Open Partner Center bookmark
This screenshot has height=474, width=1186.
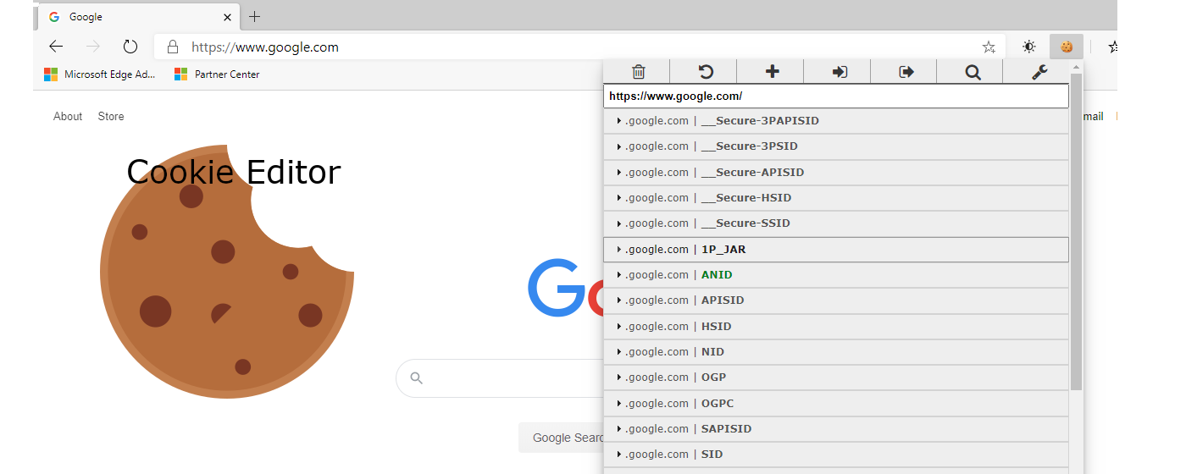[217, 74]
